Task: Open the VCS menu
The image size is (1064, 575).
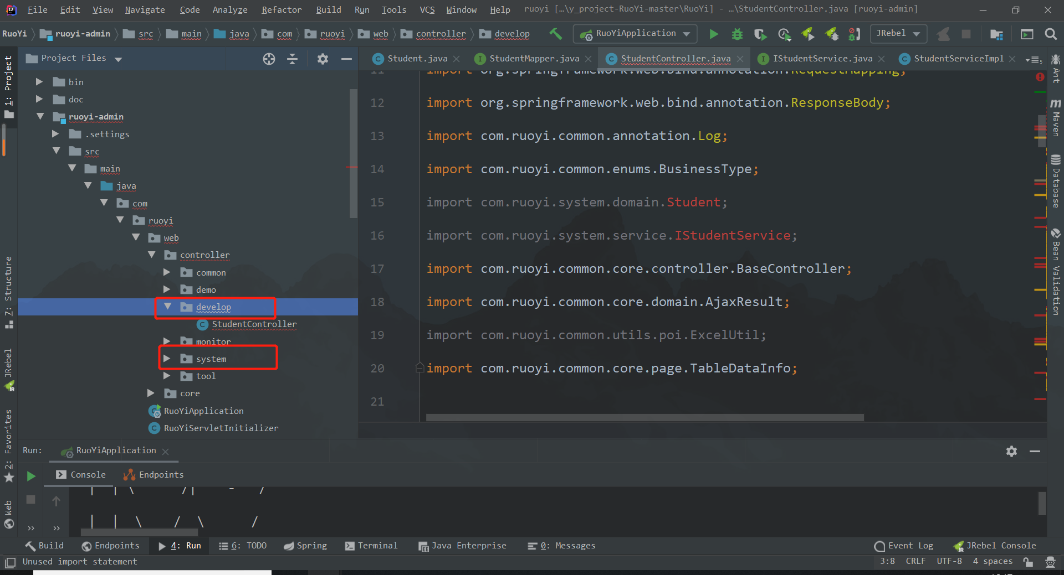Action: (x=427, y=10)
